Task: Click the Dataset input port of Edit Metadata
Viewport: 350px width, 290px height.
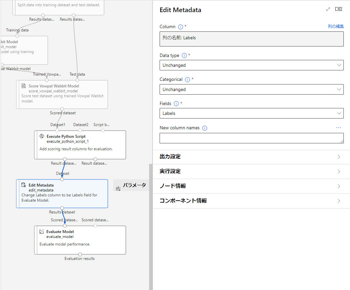Action: point(62,179)
